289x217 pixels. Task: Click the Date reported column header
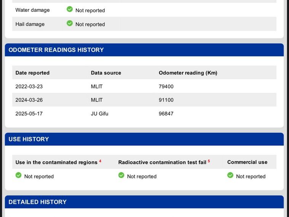coord(32,73)
